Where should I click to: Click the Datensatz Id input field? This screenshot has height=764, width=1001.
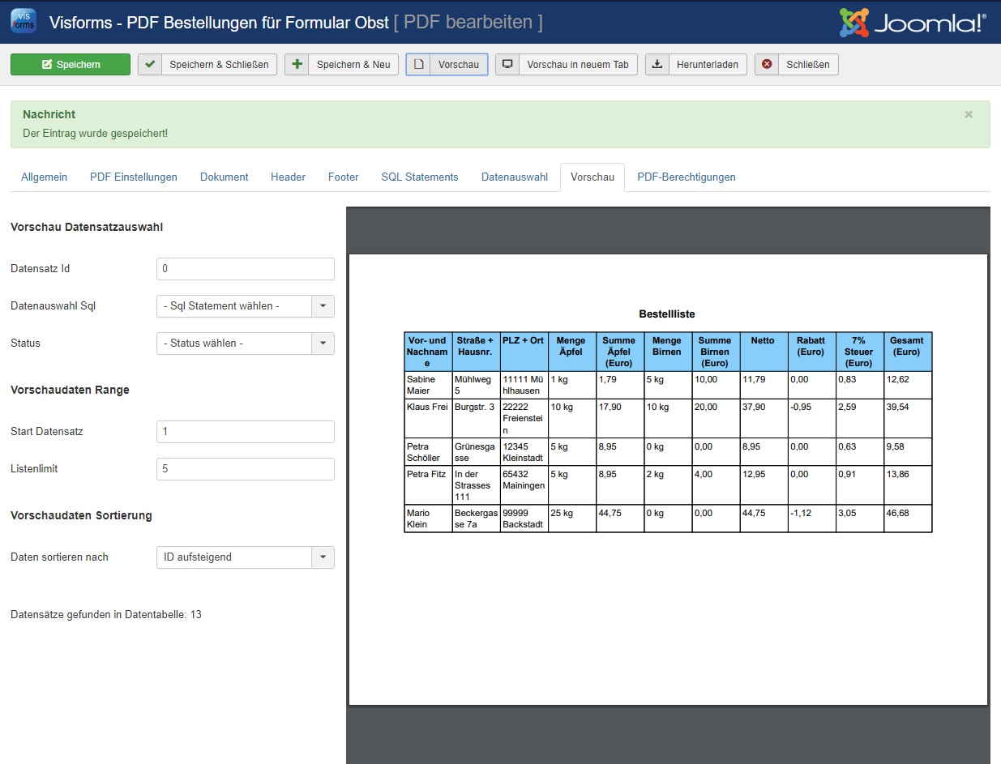click(245, 269)
